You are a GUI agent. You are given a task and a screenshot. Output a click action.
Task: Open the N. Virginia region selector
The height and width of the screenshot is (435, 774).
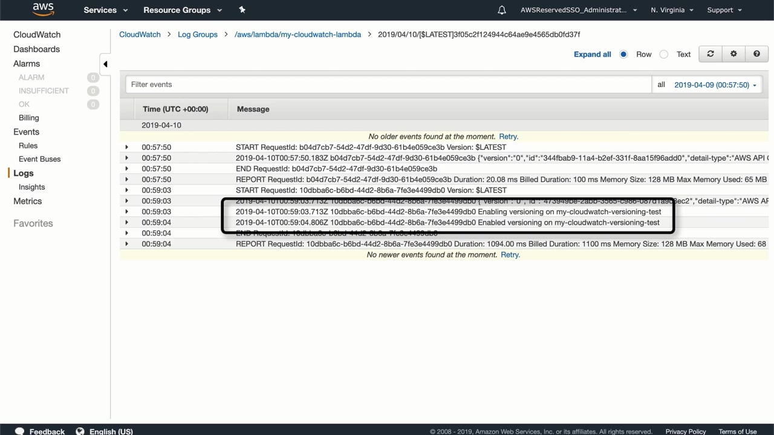[672, 10]
